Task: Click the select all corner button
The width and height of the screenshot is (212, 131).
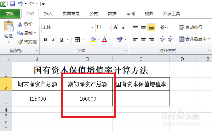Action: [x=6, y=59]
